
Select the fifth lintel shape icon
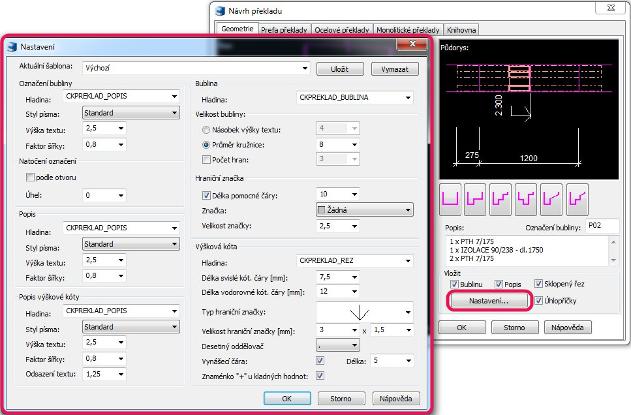click(551, 199)
